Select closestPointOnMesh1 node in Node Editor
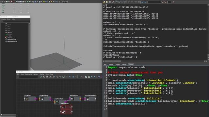Viewport: 209px width, 117px height. (90, 99)
